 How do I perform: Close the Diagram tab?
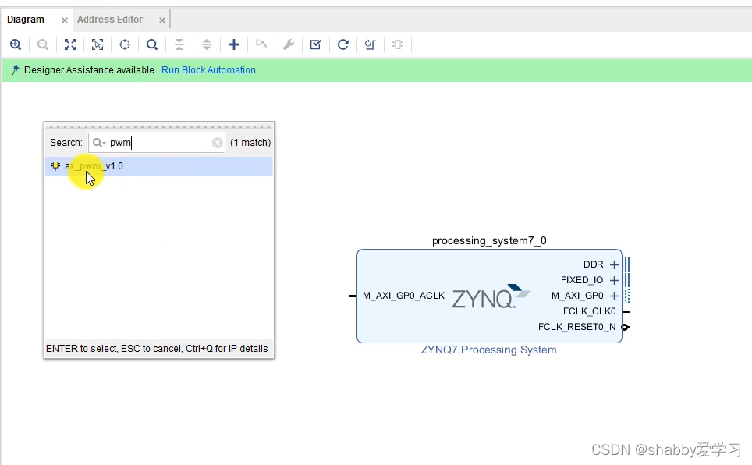click(65, 20)
